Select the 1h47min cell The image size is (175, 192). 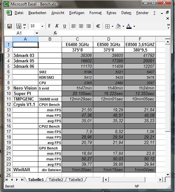tap(77, 88)
